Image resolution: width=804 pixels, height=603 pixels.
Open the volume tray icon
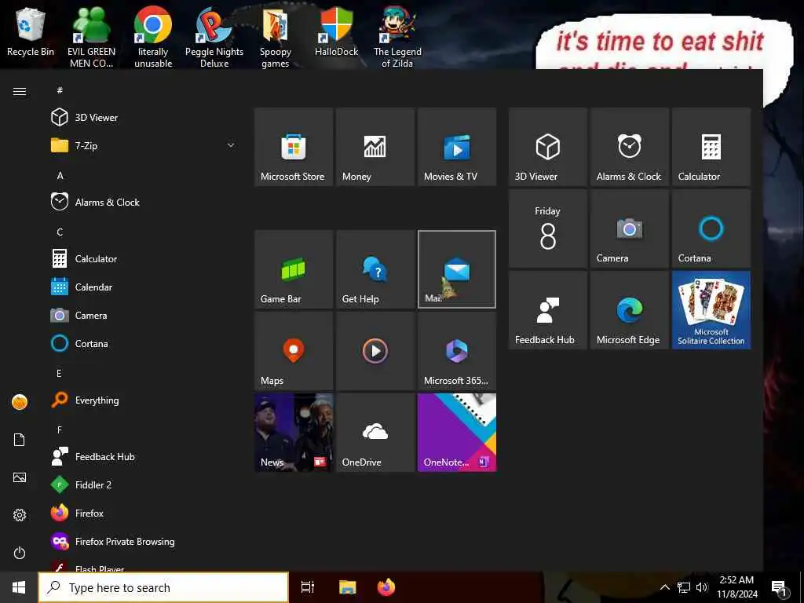point(702,587)
